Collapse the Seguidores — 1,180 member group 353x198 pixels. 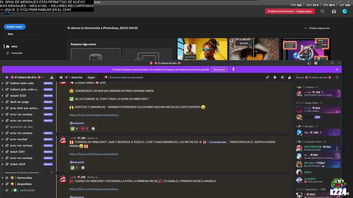pyautogui.click(x=311, y=189)
